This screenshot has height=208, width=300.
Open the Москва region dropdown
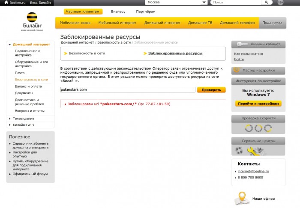[176, 2]
